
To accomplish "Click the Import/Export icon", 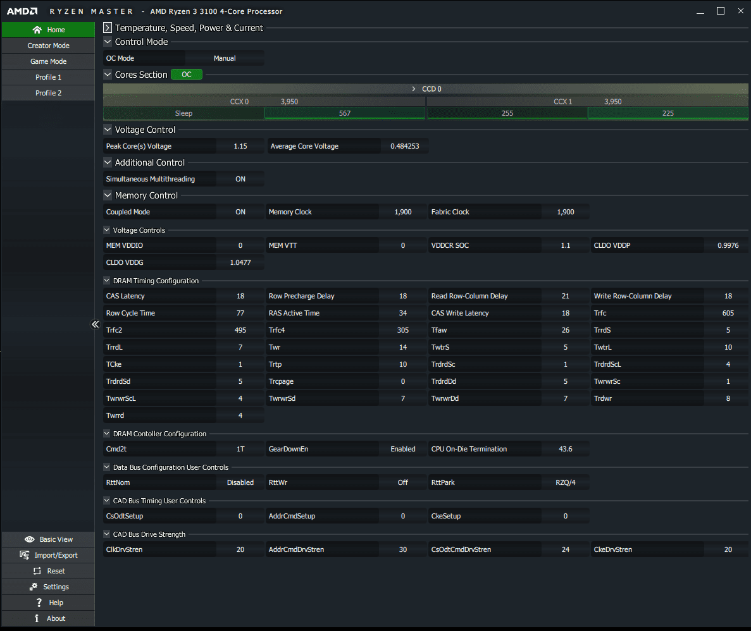I will [x=25, y=555].
